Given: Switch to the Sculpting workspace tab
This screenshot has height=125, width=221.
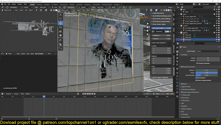Looking at the screenshot, I should [46, 4].
